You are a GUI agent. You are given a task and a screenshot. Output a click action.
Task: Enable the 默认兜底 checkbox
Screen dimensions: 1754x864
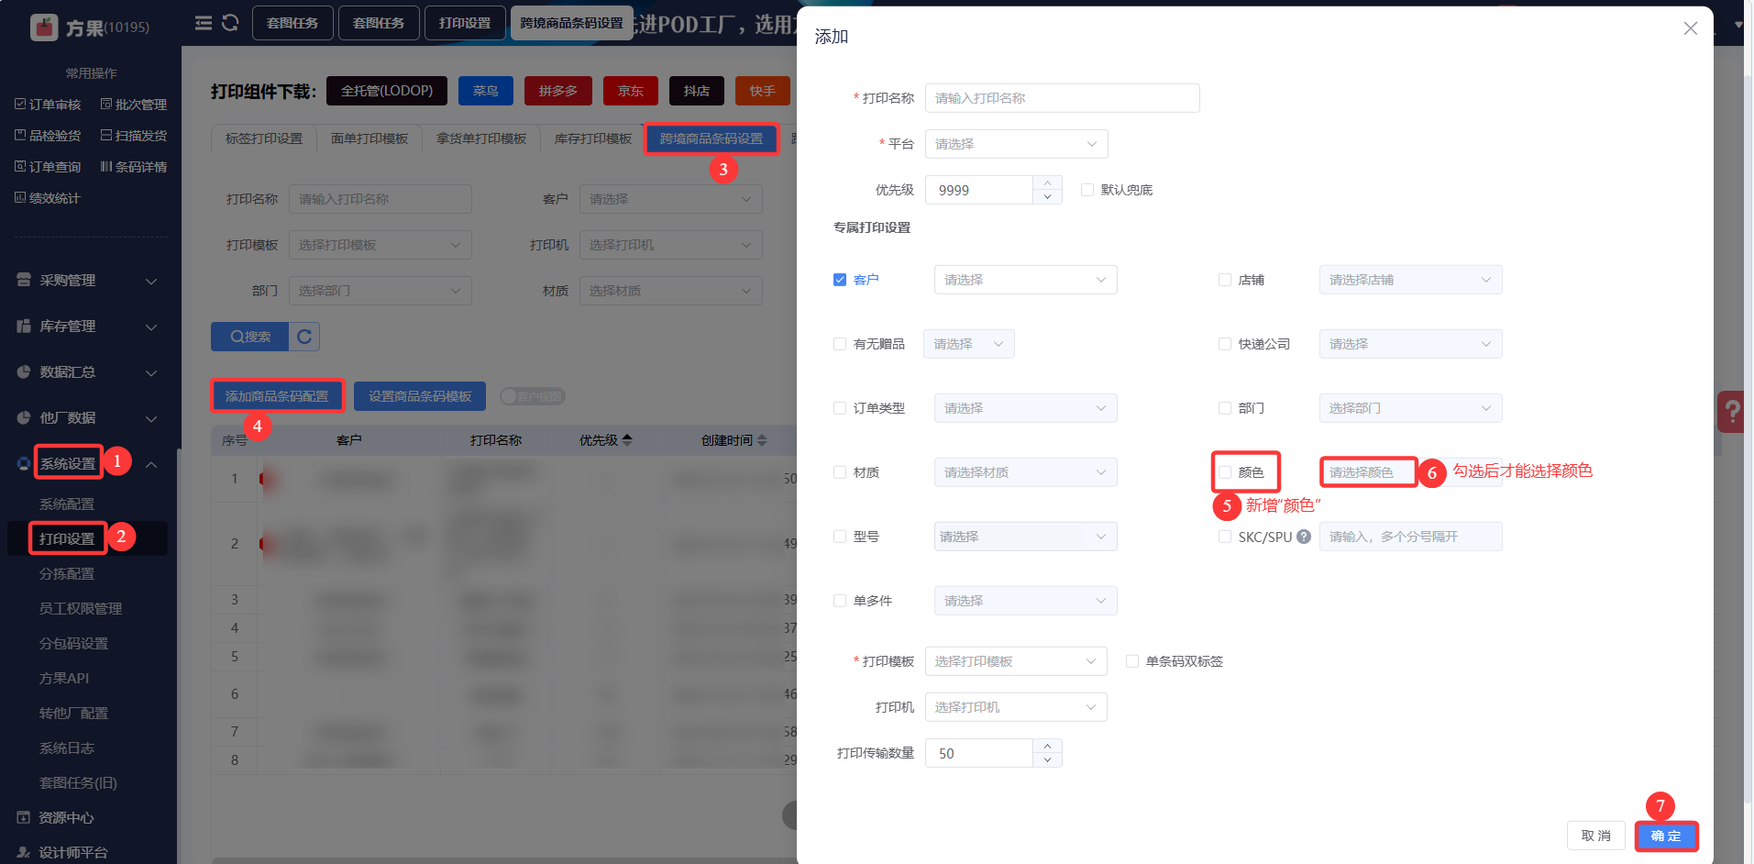click(1087, 190)
